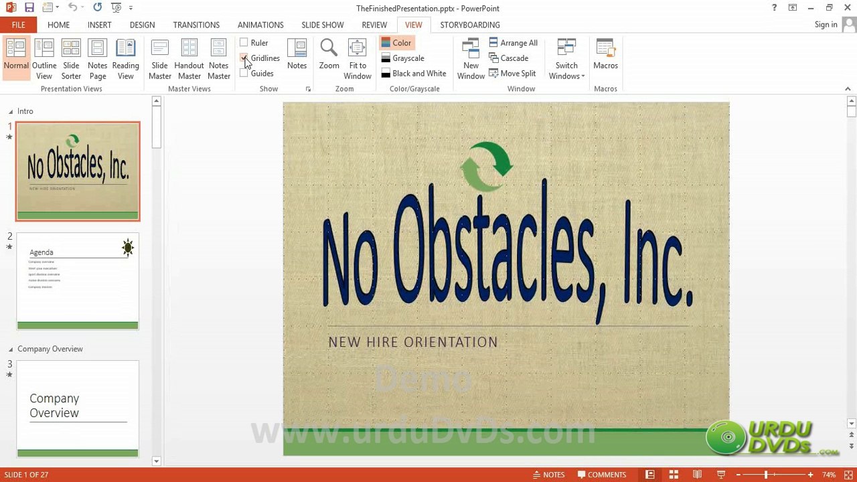
Task: Open the Handout Master view
Action: [189, 58]
